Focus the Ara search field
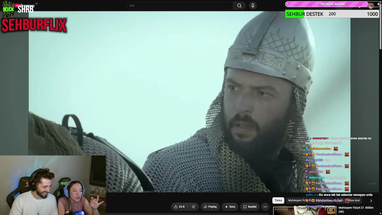 point(180,5)
